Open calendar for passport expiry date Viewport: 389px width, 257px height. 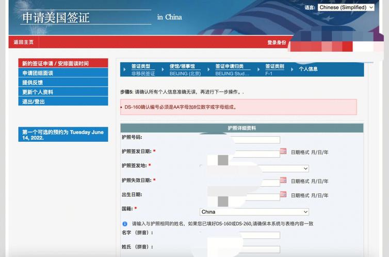(283, 180)
